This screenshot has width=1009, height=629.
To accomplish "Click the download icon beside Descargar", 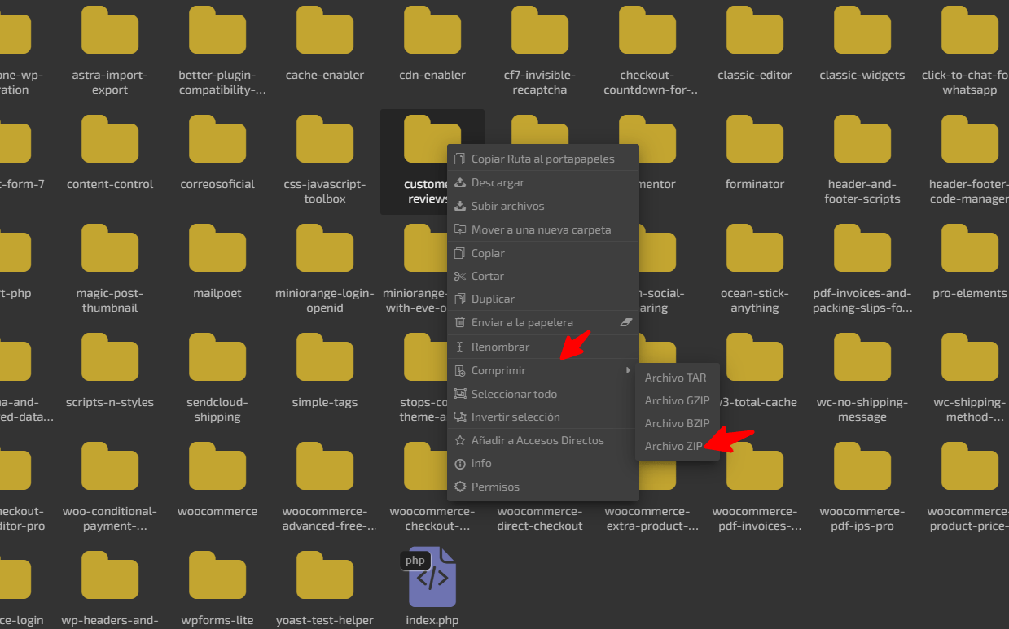I will [x=460, y=182].
